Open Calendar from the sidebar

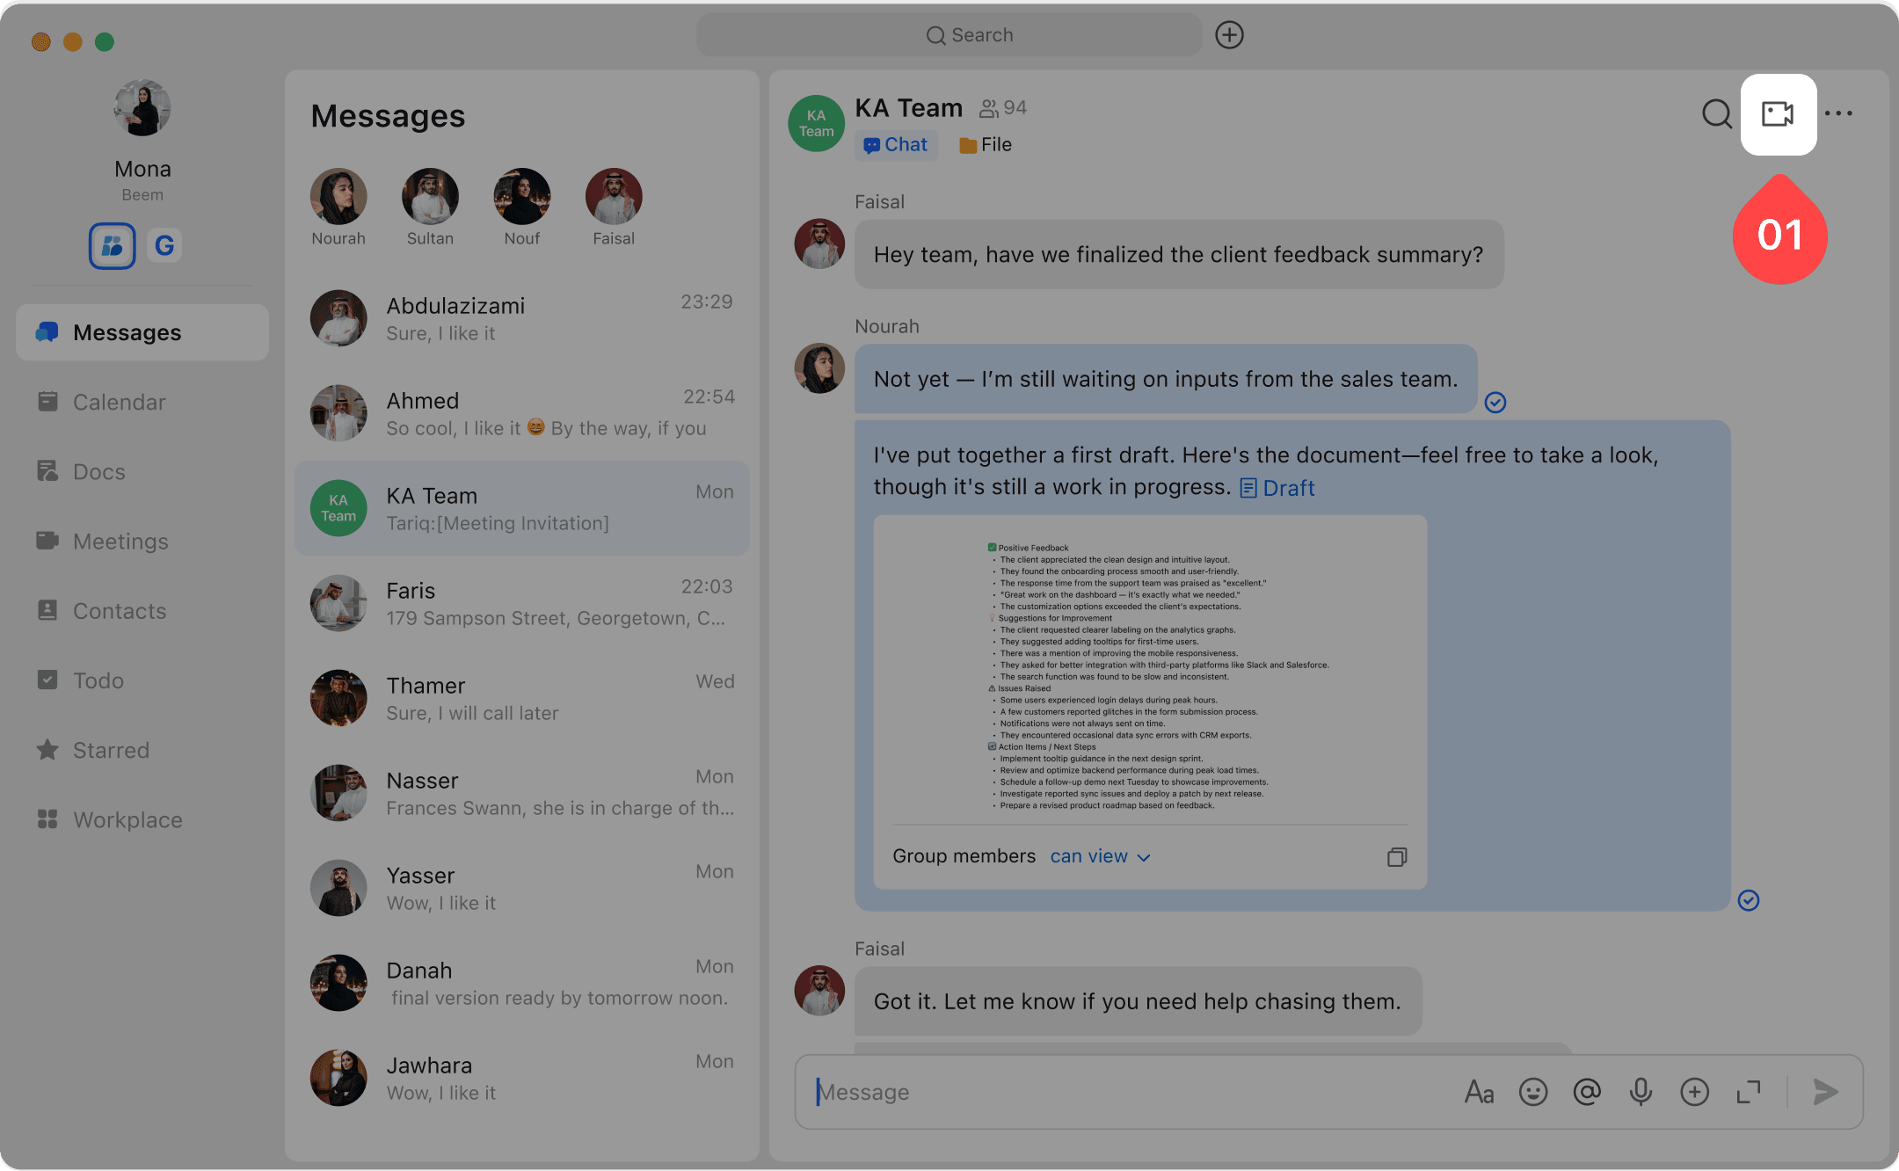[119, 402]
